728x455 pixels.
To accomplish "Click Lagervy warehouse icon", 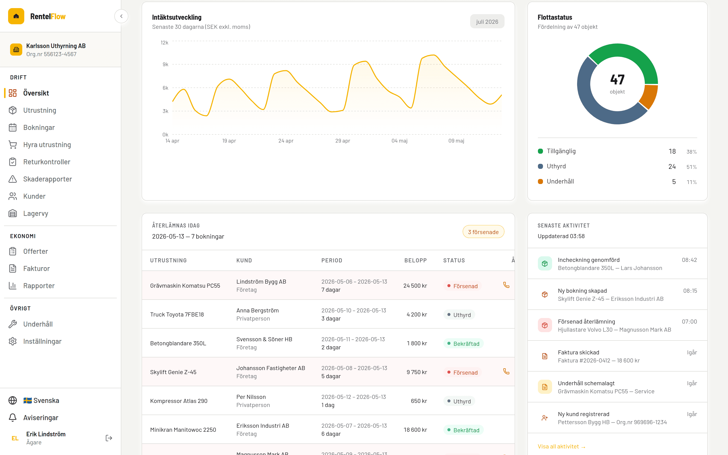I will point(13,213).
